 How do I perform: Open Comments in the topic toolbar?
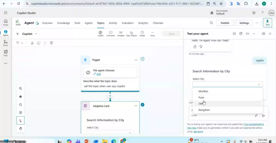tap(111, 34)
